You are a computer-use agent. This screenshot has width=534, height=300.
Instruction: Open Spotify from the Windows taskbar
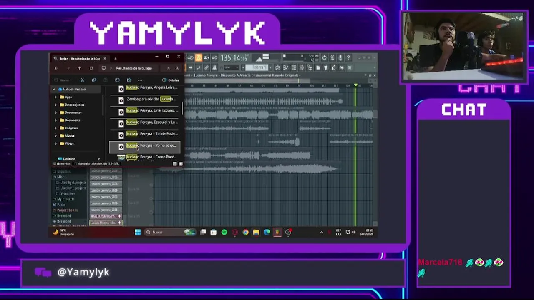pos(224,232)
